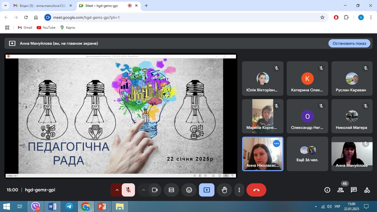
Task: Close the Gmail inbox tab
Action: pos(71,6)
